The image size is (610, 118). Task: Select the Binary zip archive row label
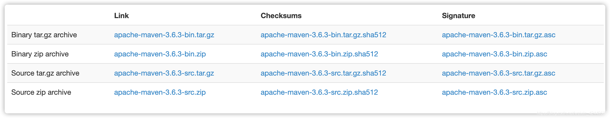coord(40,54)
